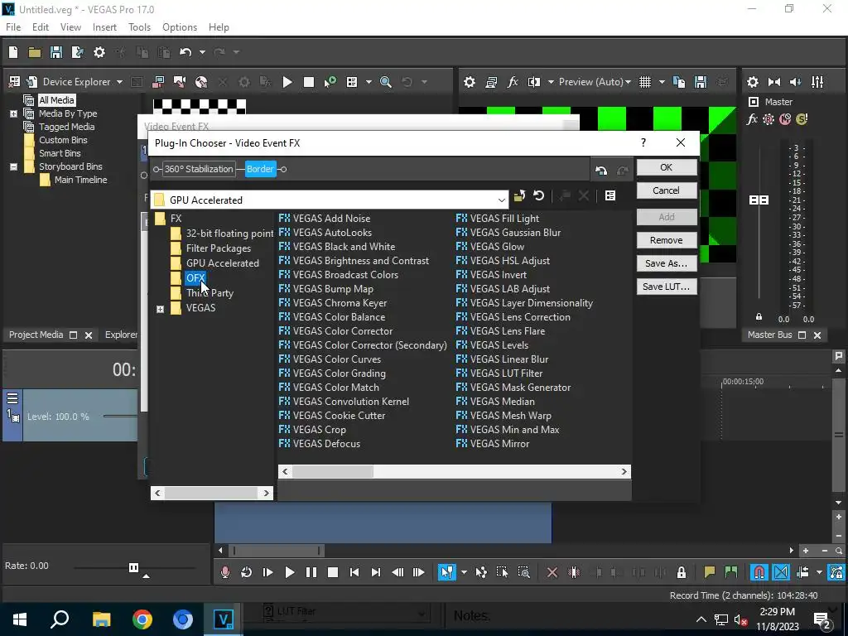Image resolution: width=848 pixels, height=636 pixels.
Task: Stop preview in Project Media toolbar
Action: (309, 82)
